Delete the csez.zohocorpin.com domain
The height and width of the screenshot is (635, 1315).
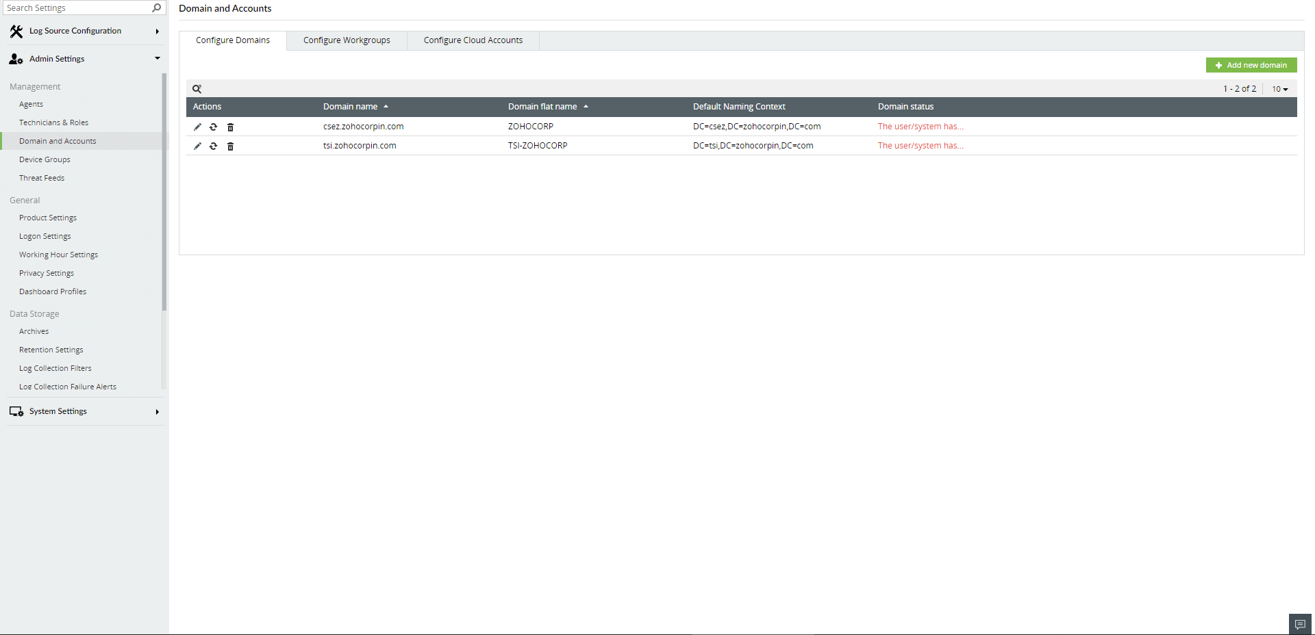230,127
